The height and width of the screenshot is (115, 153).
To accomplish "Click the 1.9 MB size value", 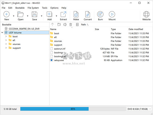I will click(106, 56).
